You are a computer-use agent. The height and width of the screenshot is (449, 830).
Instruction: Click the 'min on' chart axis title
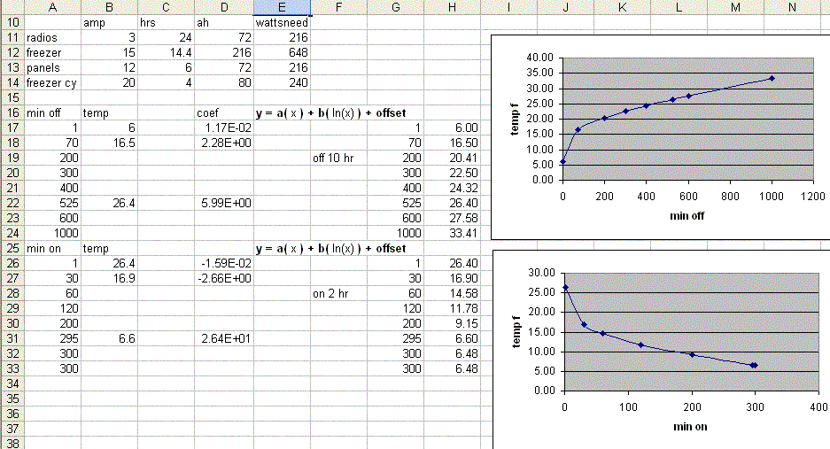[690, 426]
